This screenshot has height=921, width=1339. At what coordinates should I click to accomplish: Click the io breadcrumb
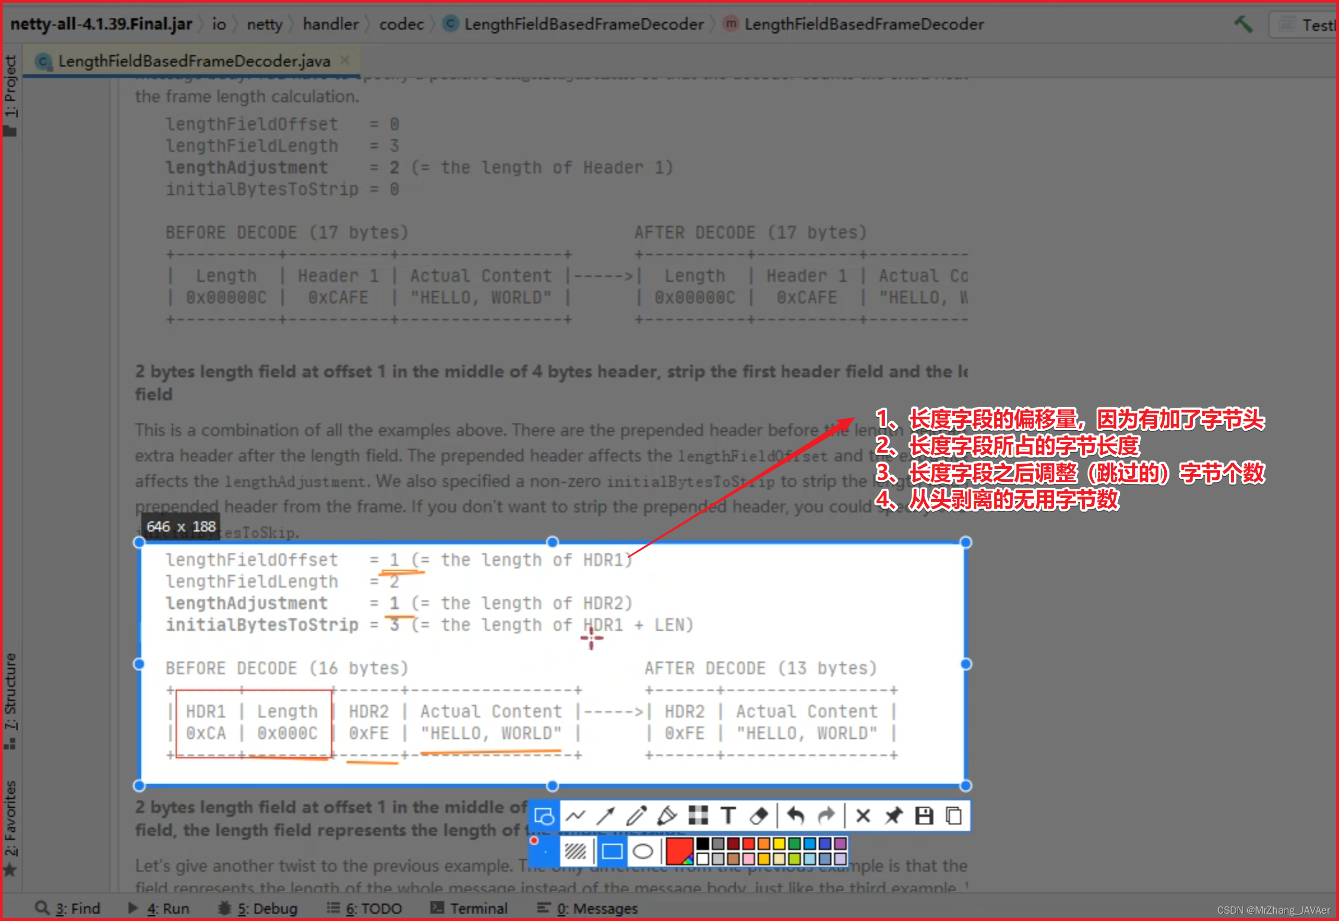coord(219,24)
